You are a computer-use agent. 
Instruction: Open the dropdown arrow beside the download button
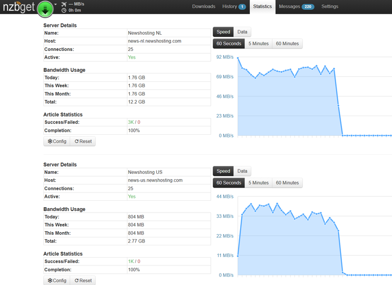pyautogui.click(x=56, y=4)
